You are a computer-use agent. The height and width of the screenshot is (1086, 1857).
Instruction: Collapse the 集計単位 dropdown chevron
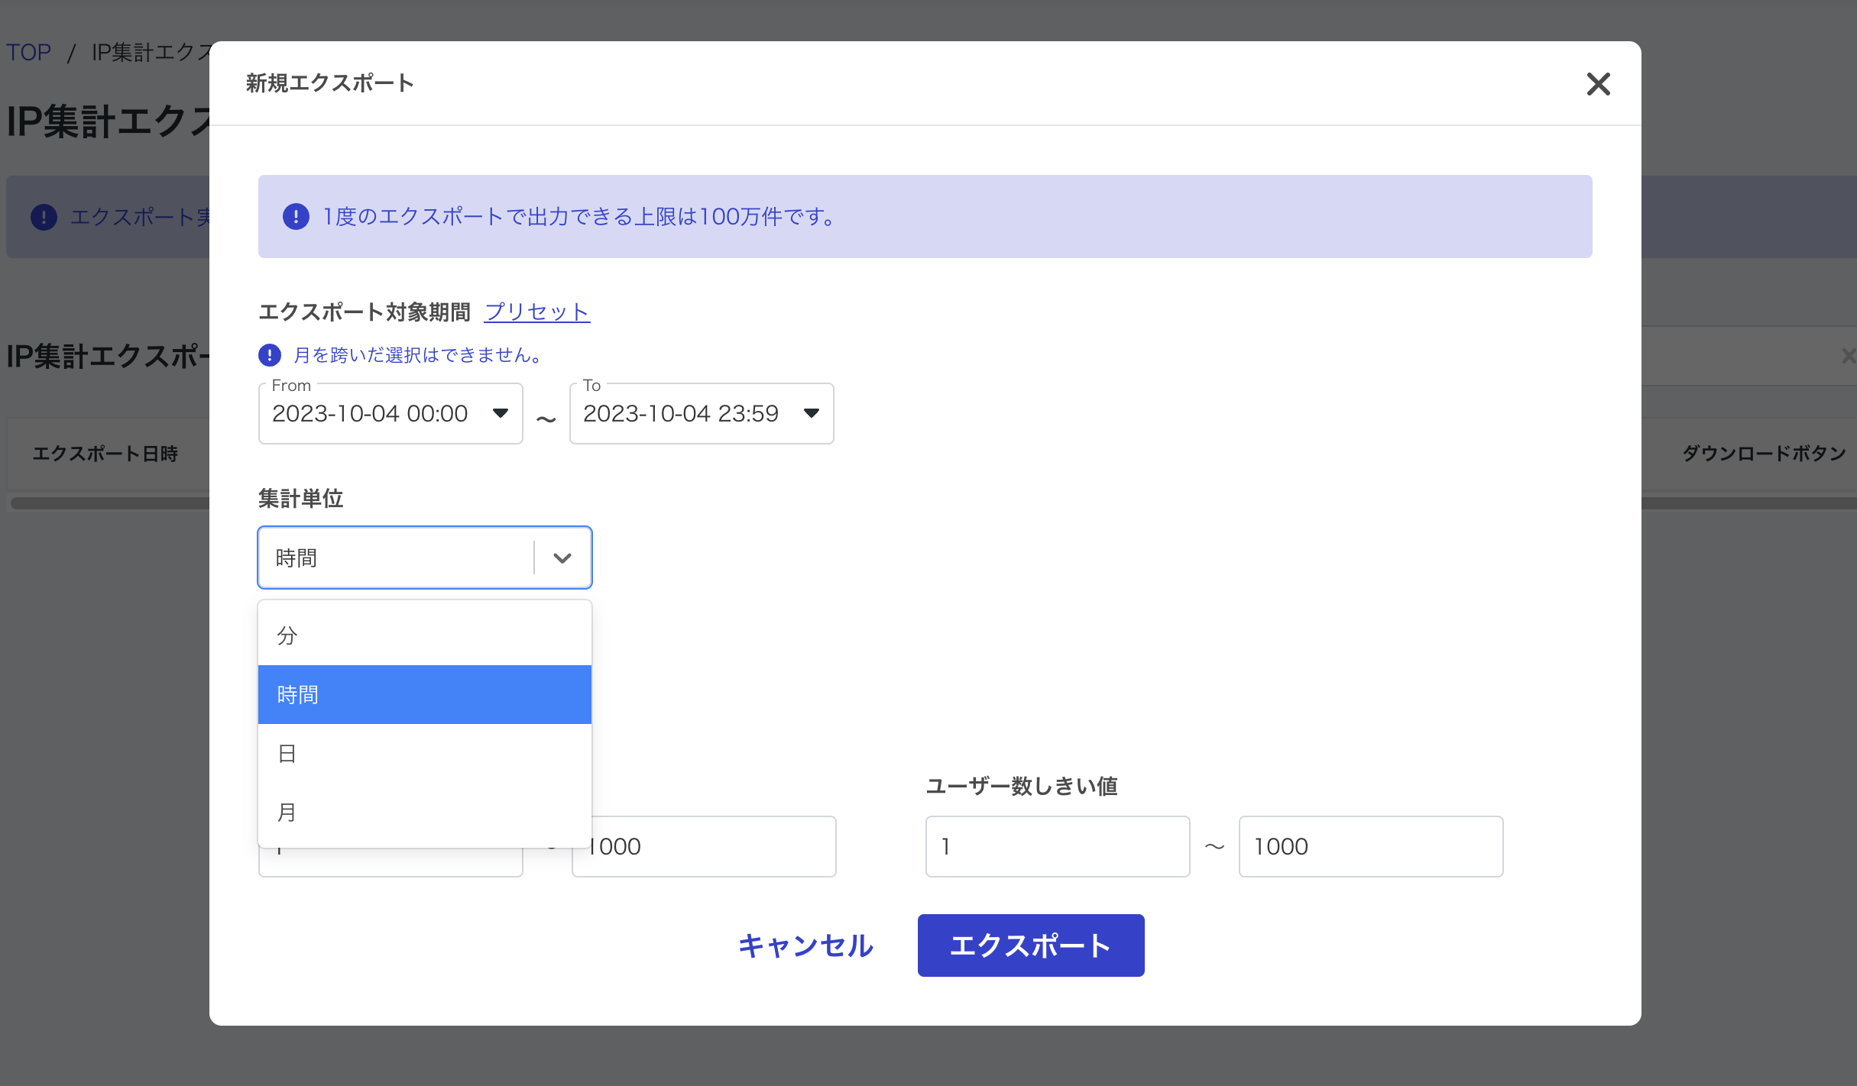point(562,558)
